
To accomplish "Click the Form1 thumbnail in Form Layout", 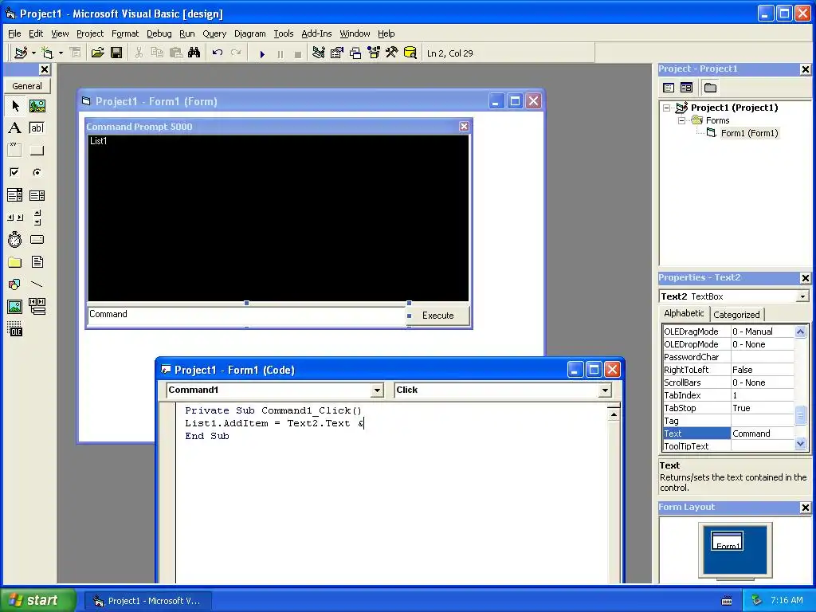I will (x=727, y=541).
